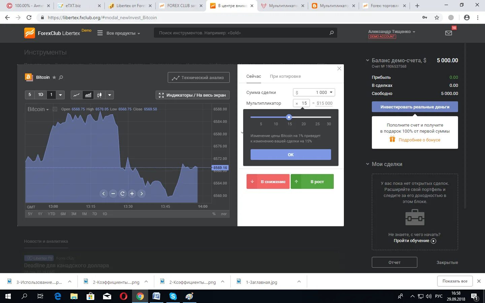Open the timeframe dropdown arrow

click(60, 95)
